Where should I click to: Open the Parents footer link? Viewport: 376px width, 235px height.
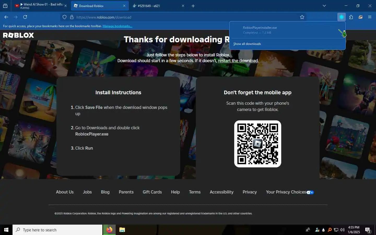click(126, 192)
